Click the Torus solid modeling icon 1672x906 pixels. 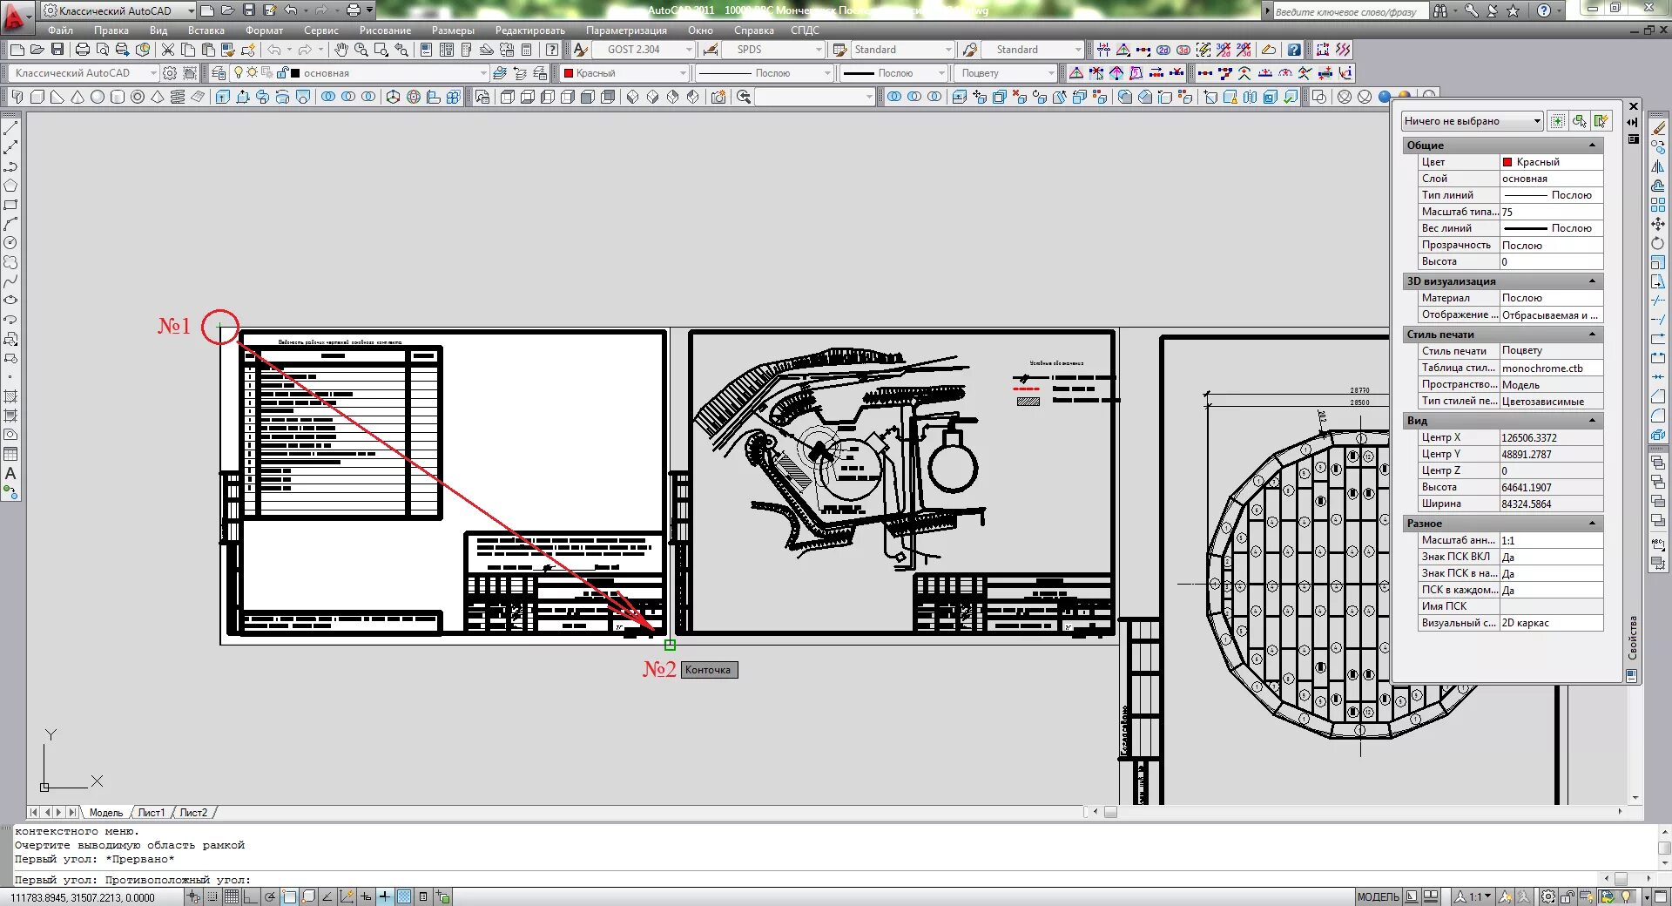(138, 97)
